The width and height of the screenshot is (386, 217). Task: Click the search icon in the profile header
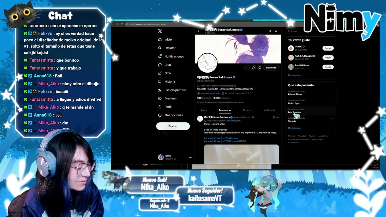point(276,31)
